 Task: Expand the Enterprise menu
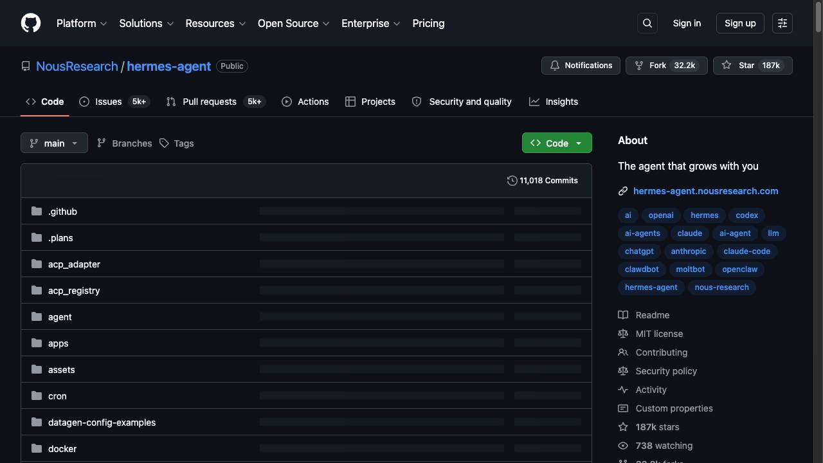[x=371, y=23]
